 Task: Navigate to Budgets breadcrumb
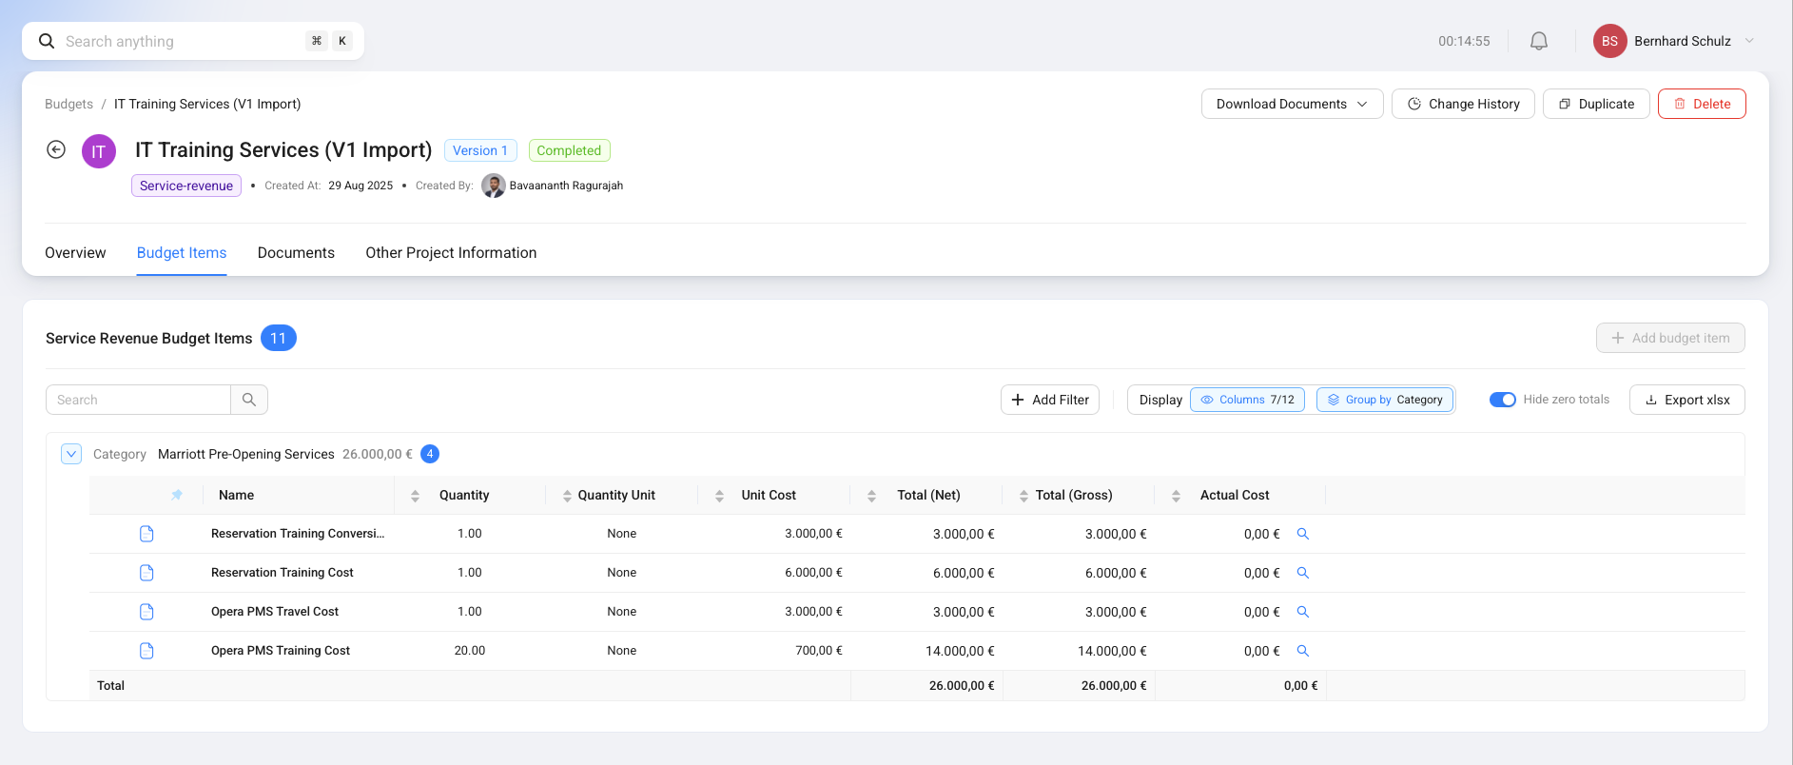click(68, 104)
